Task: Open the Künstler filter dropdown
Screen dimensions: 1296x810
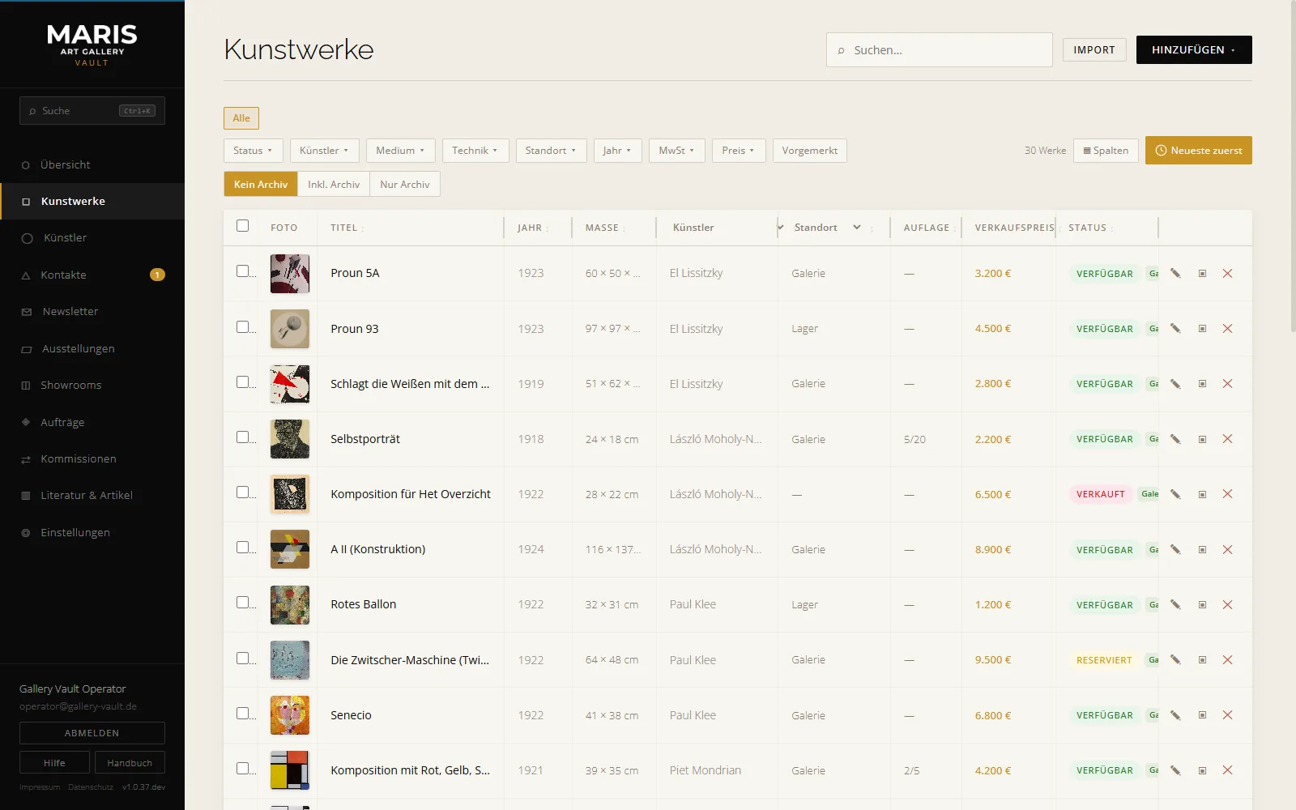Action: 324,151
